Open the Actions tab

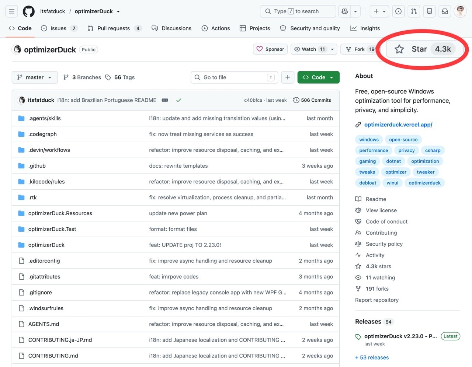point(216,28)
